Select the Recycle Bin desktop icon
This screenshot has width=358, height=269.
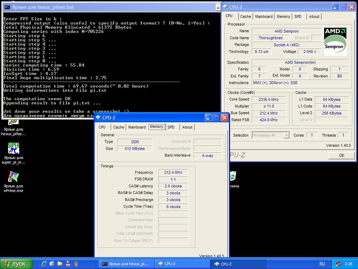(234, 180)
